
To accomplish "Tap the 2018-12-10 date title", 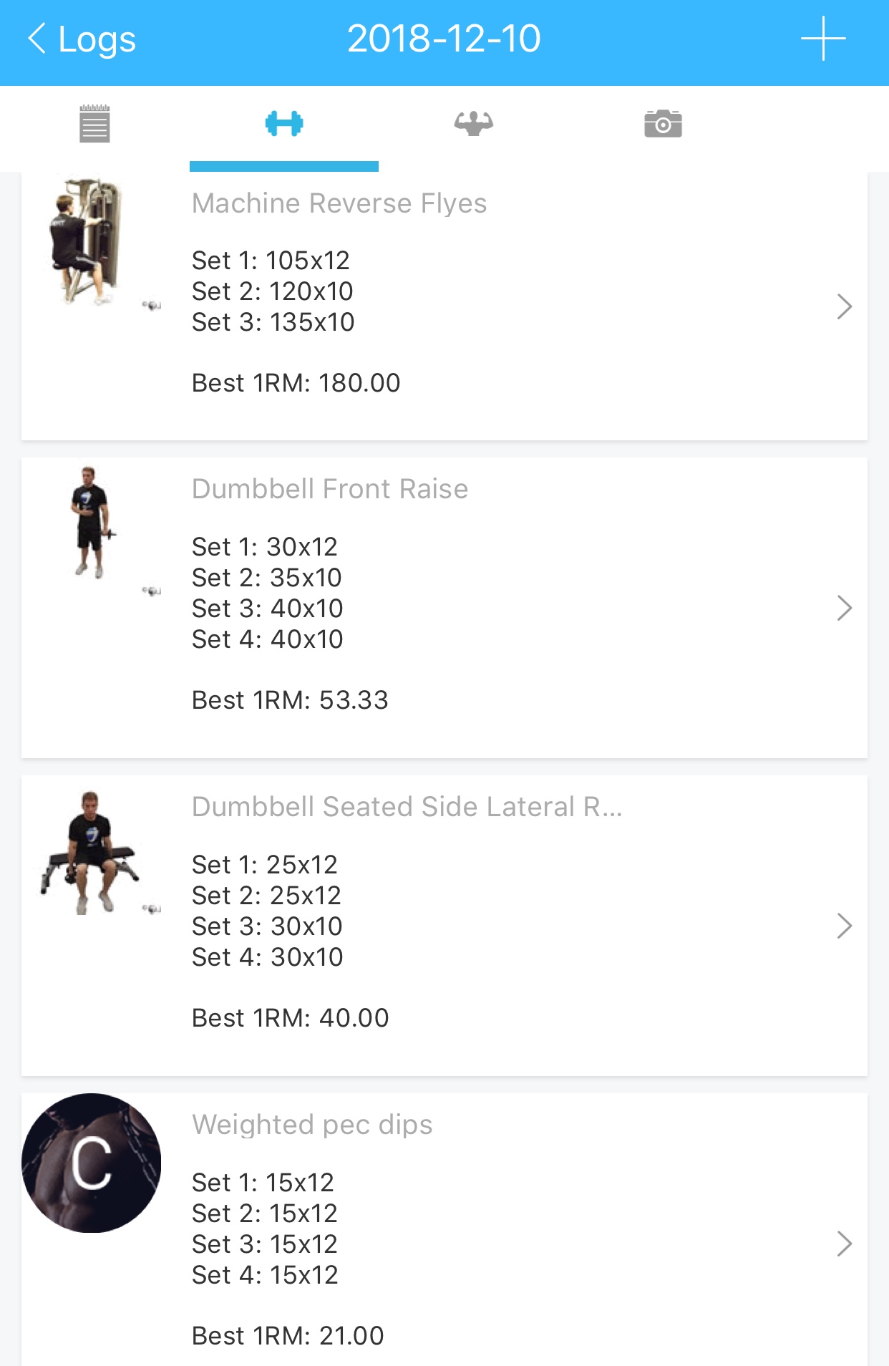I will (x=444, y=39).
